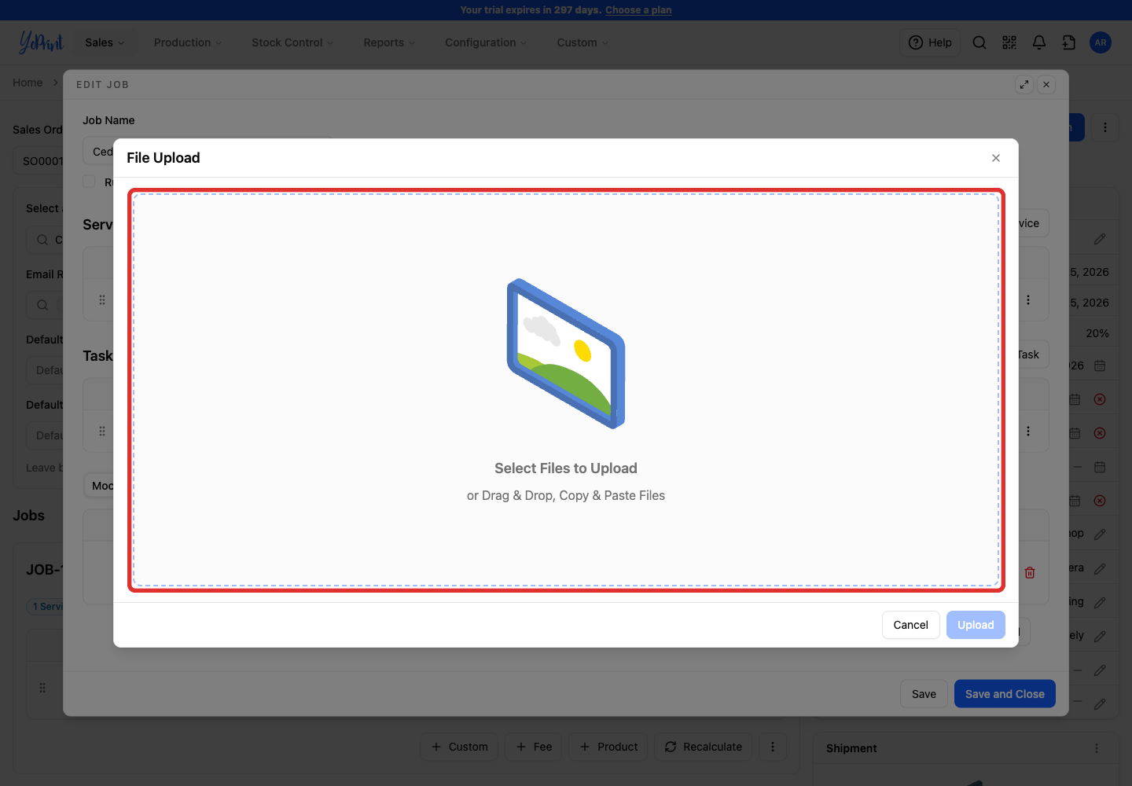This screenshot has width=1132, height=786.
Task: Open the Reports menu
Action: 389,42
